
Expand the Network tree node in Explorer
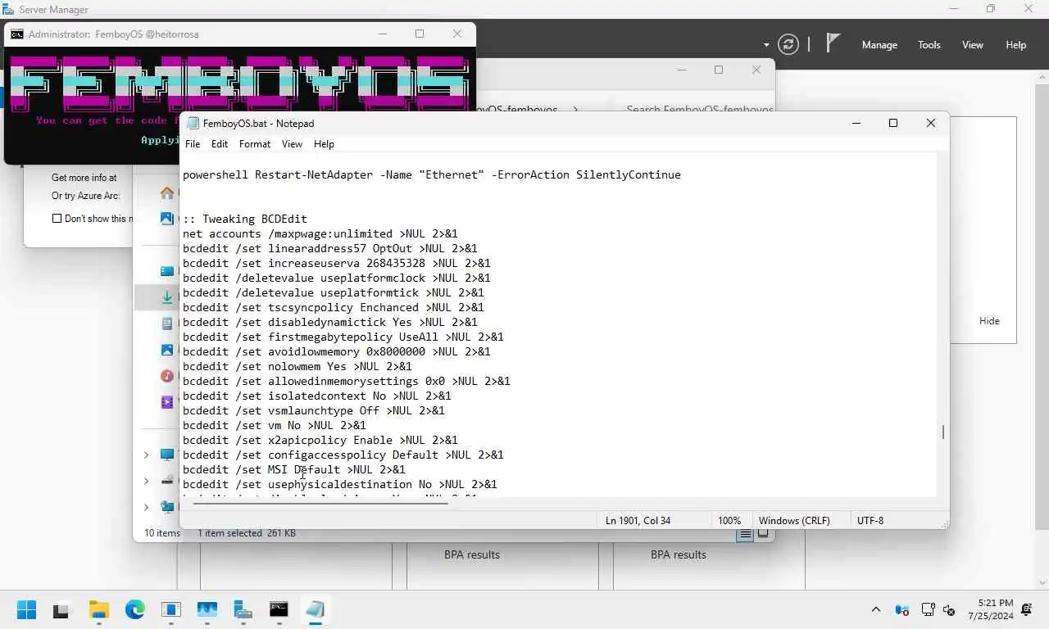click(147, 507)
